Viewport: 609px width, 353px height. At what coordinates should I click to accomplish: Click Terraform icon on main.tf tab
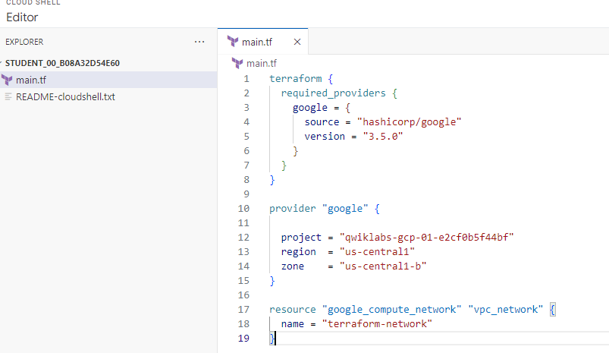click(232, 42)
